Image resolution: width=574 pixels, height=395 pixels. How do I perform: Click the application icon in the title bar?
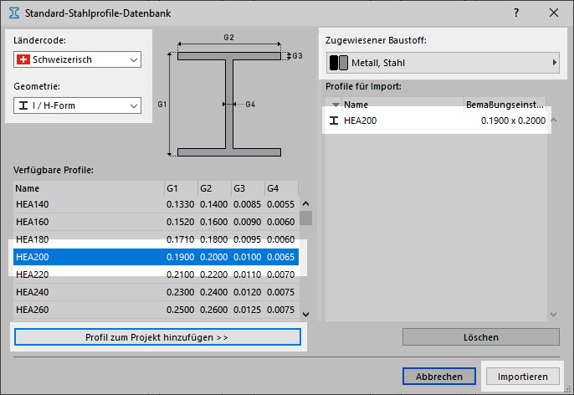pos(12,13)
